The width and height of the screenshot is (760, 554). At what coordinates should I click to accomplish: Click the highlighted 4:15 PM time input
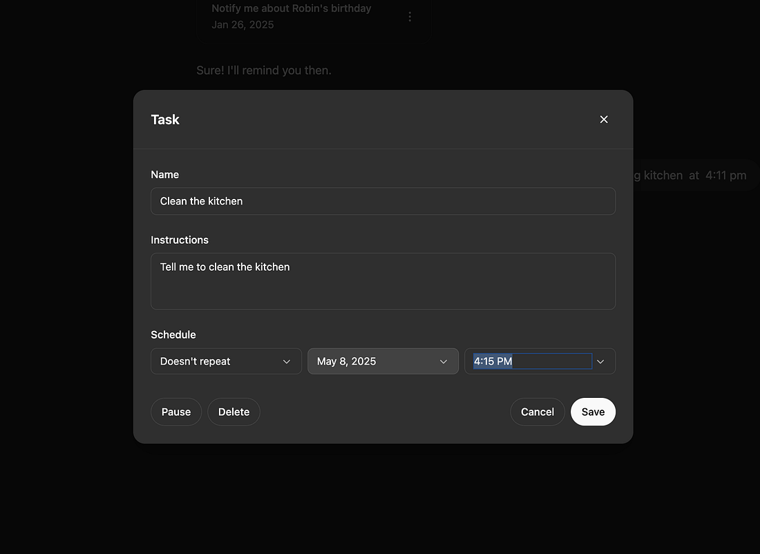coord(531,361)
